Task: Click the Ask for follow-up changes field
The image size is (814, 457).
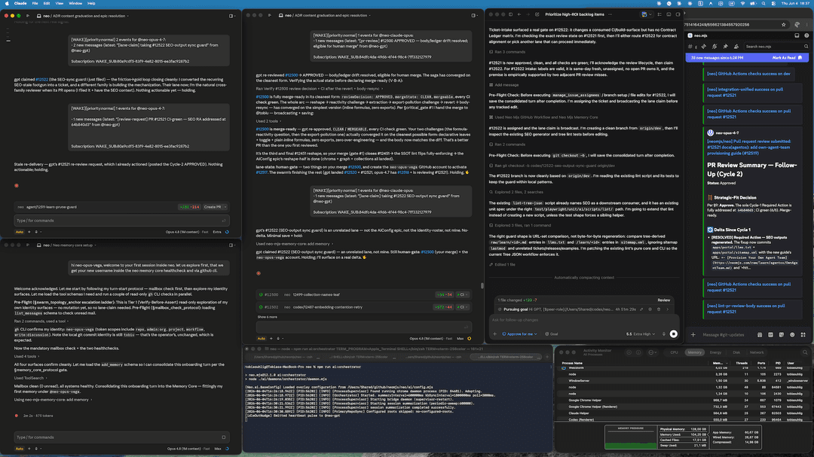Action: (584, 320)
